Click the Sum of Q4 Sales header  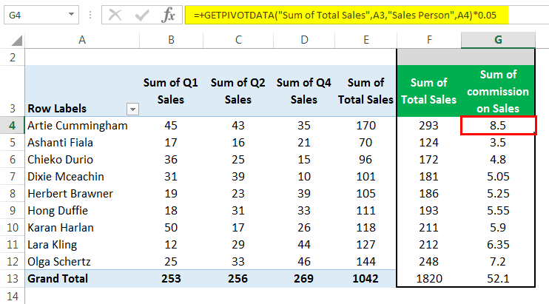point(304,91)
